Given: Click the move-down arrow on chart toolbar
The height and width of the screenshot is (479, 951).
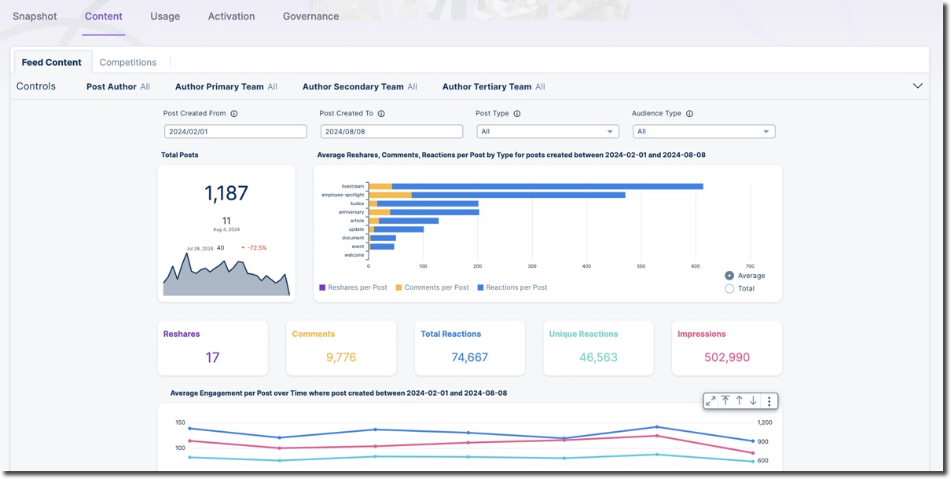Looking at the screenshot, I should (753, 400).
